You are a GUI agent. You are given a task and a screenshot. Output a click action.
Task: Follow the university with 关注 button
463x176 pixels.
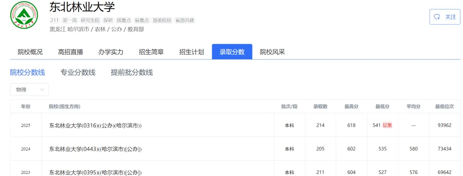point(445,17)
